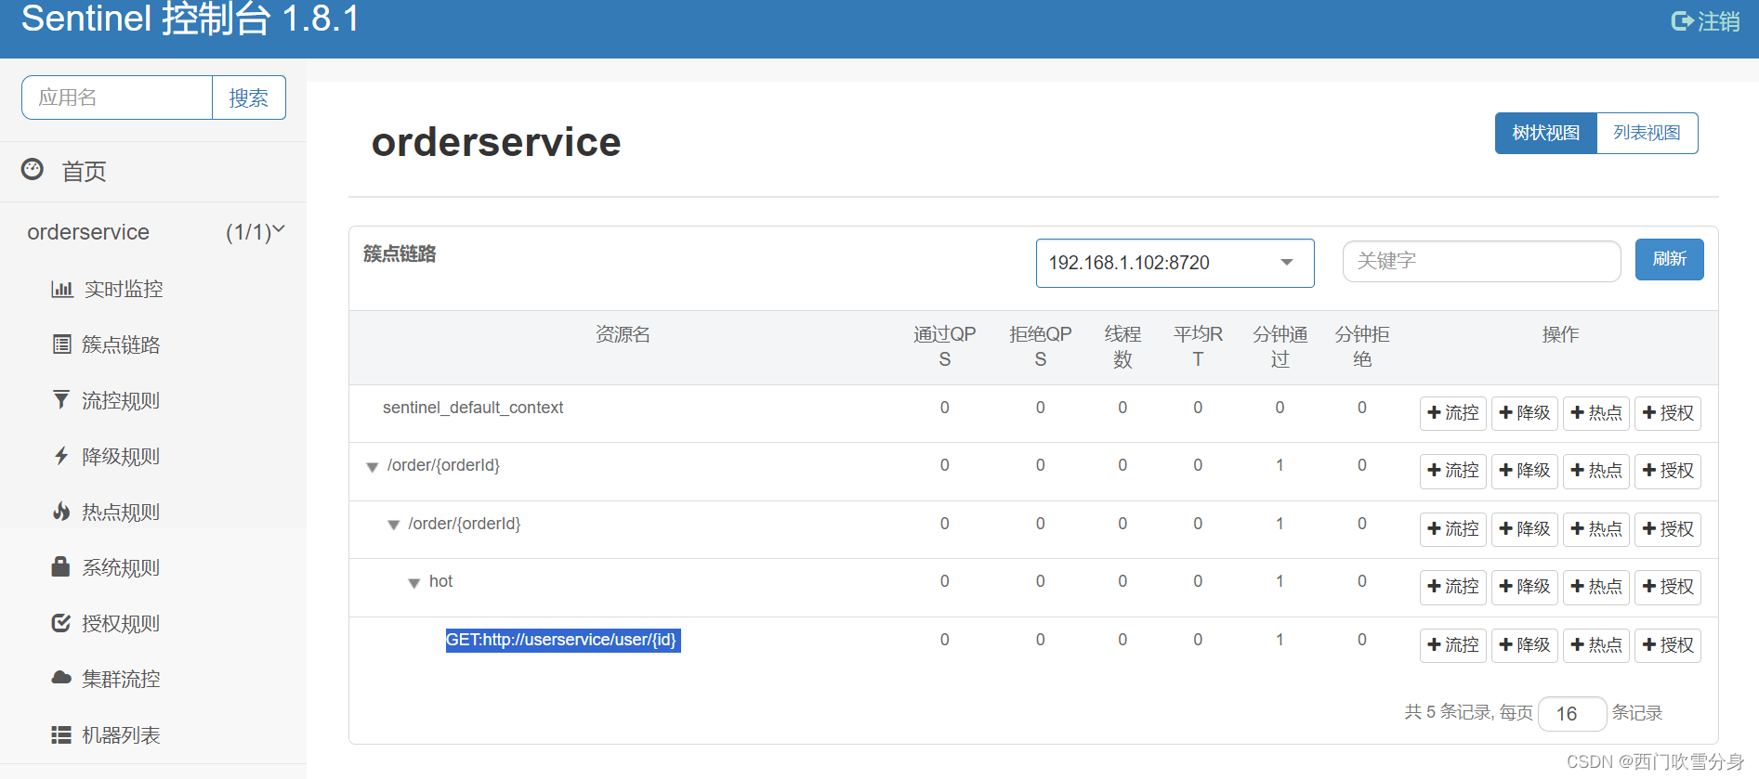Focus the 应用名 app name search field

coord(117,97)
